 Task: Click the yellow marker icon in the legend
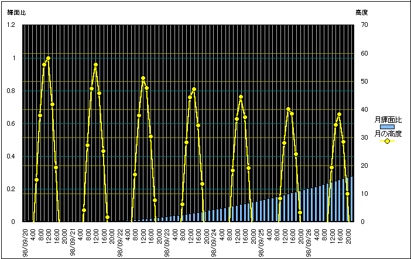coord(388,141)
